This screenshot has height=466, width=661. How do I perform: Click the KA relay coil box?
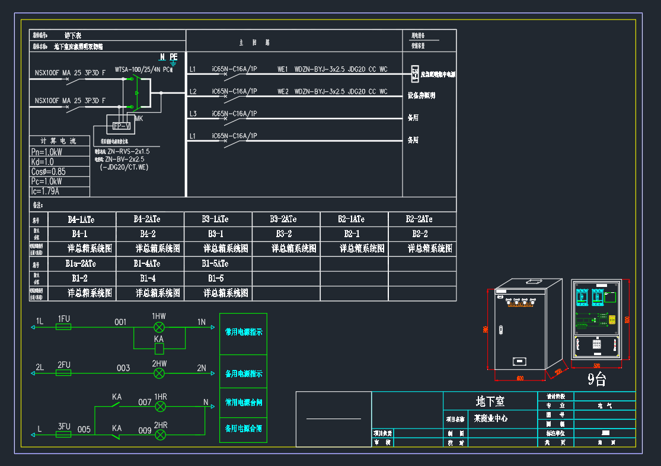tap(159, 348)
